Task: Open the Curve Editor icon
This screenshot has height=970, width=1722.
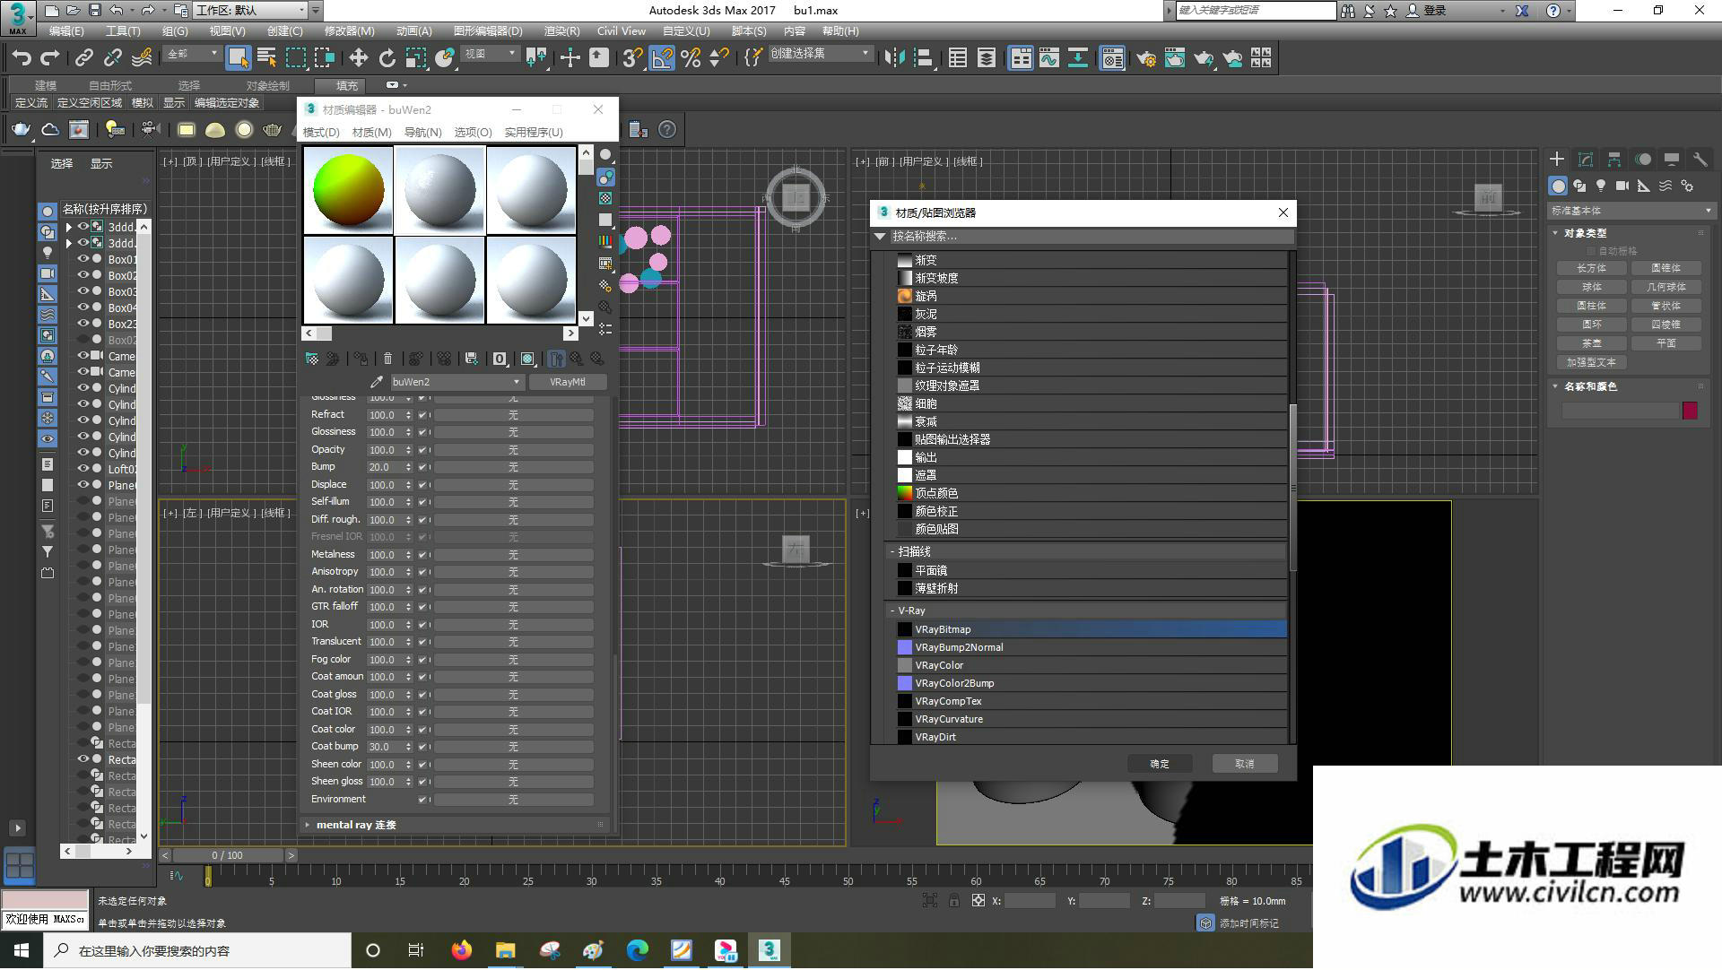Action: 1049,58
